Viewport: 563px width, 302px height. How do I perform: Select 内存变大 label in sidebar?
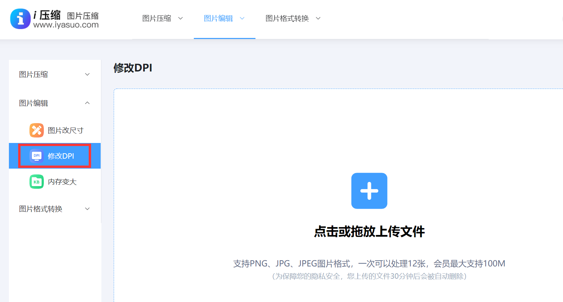click(x=62, y=182)
